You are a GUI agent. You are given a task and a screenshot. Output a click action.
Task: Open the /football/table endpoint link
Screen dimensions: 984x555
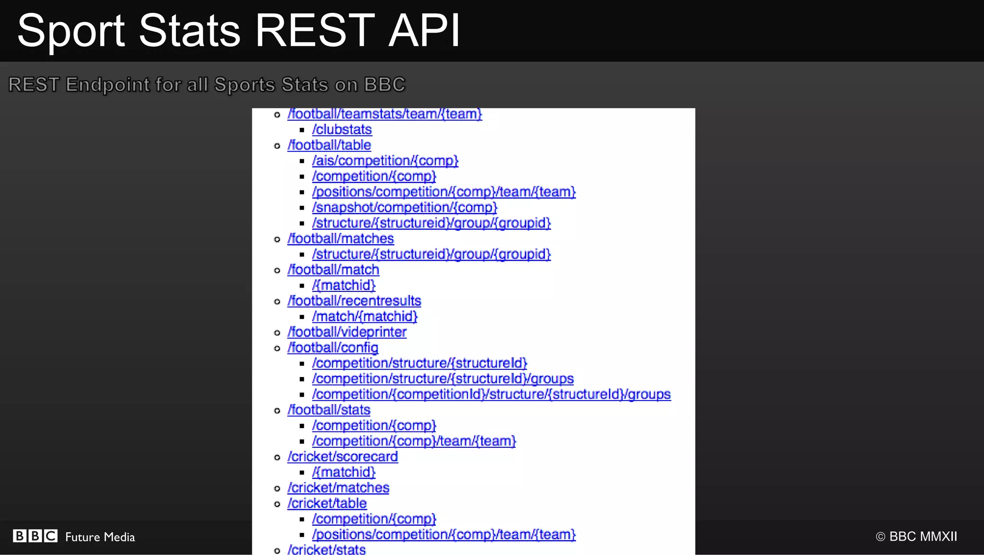pyautogui.click(x=329, y=145)
